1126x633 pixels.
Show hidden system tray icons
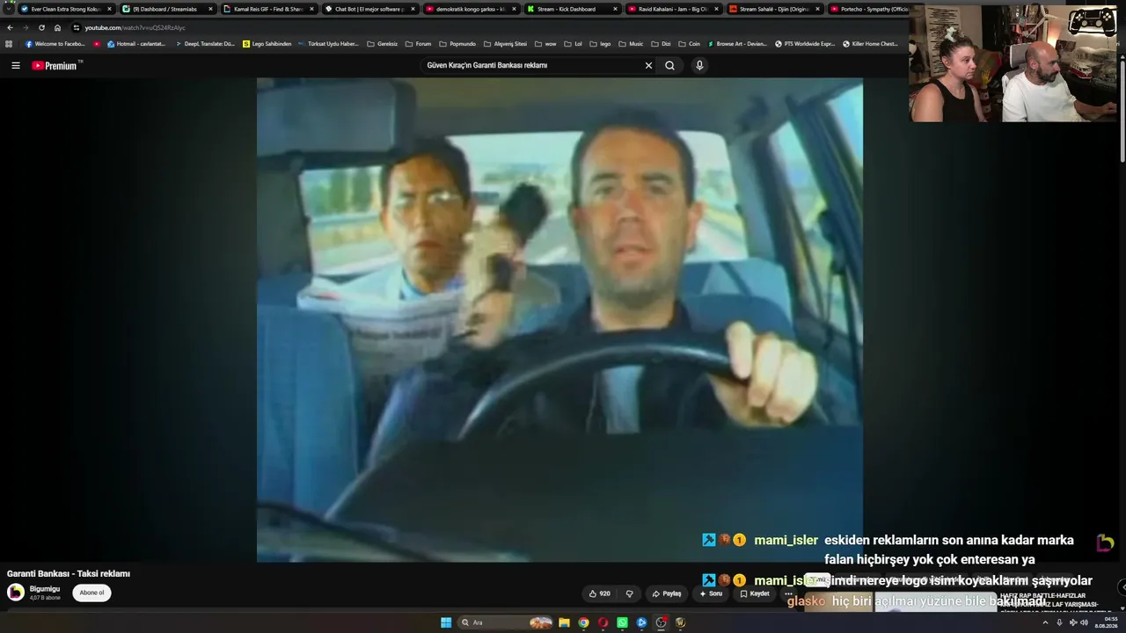[1045, 622]
